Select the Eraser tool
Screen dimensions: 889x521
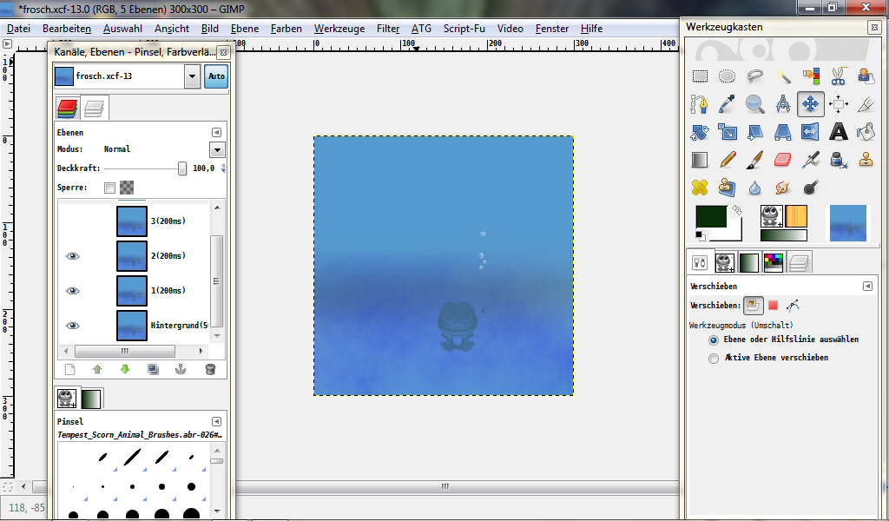pyautogui.click(x=783, y=160)
